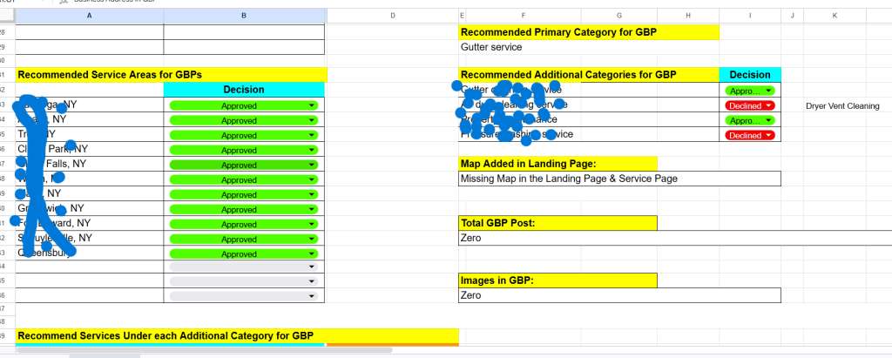Click the column D header
The height and width of the screenshot is (358, 892).
(392, 16)
